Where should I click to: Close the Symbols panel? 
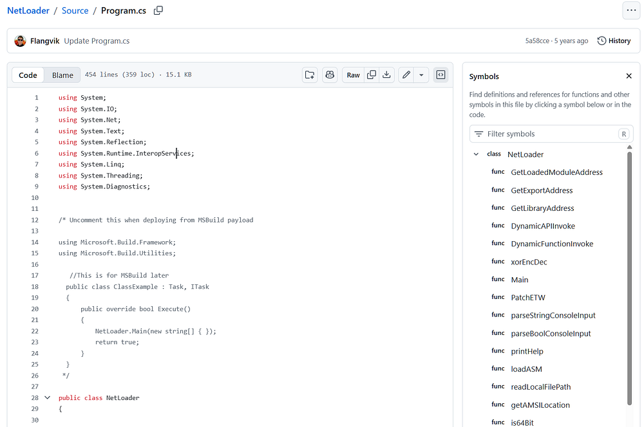629,76
